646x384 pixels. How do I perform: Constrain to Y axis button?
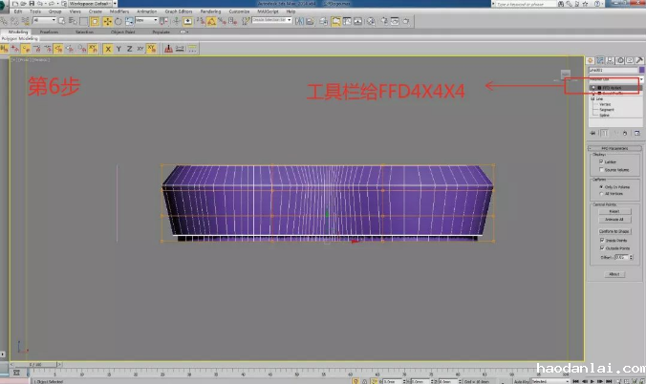click(x=118, y=49)
